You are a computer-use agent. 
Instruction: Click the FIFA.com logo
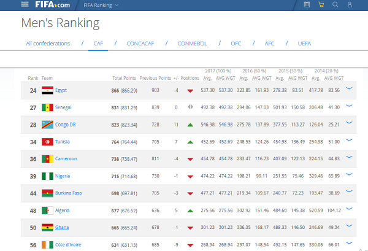pos(52,4)
